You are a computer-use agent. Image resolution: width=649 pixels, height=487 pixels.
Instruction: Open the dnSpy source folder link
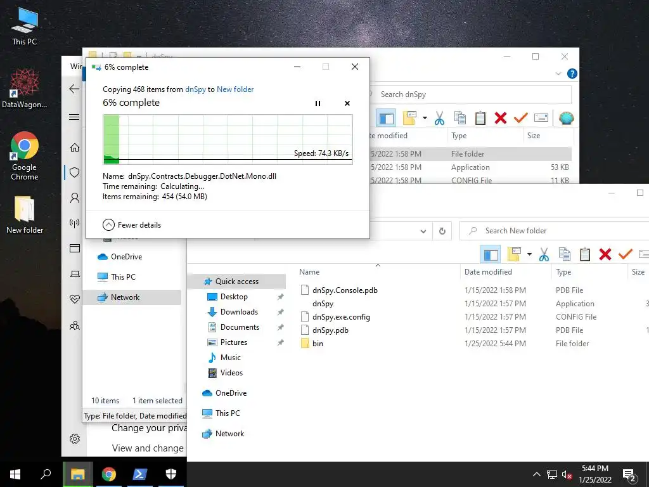[x=195, y=89]
